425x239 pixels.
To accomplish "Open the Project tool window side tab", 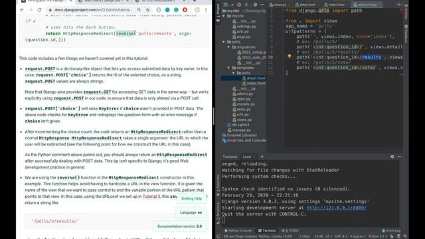I will click(x=218, y=13).
